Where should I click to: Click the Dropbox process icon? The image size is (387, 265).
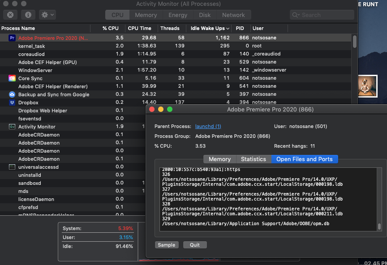(x=12, y=103)
